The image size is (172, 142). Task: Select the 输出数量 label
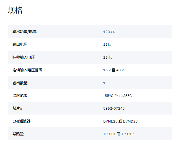[20, 83]
